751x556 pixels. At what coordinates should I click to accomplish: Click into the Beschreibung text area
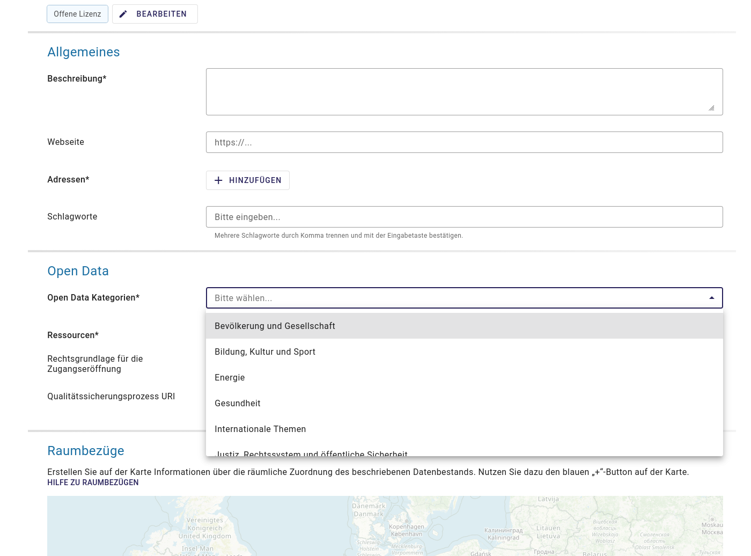point(465,92)
